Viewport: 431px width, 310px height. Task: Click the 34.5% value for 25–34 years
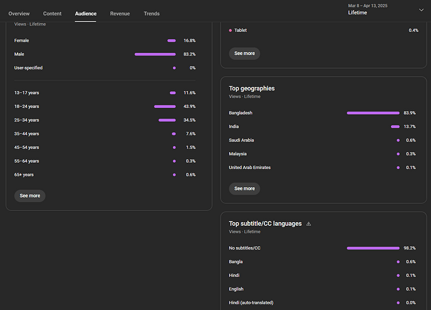(x=189, y=120)
